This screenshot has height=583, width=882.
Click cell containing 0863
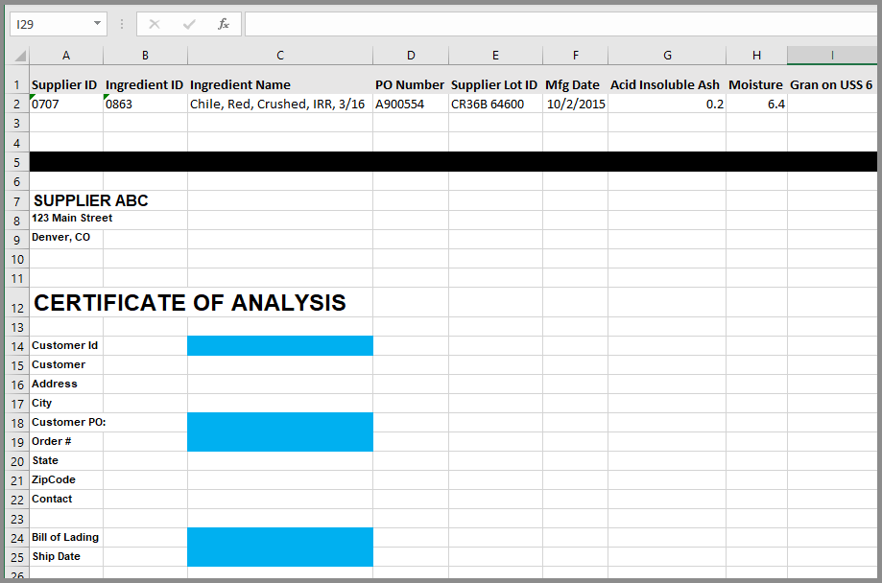(x=145, y=104)
